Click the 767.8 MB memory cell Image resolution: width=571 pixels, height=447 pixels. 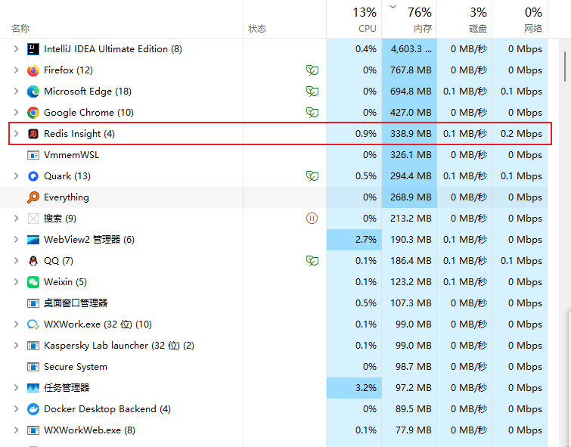click(x=409, y=70)
